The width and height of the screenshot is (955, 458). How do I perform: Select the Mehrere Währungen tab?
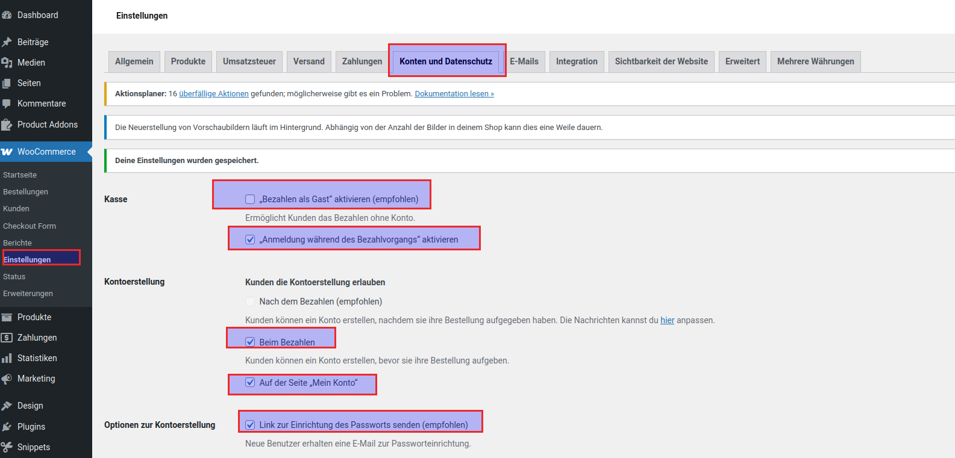click(x=815, y=61)
